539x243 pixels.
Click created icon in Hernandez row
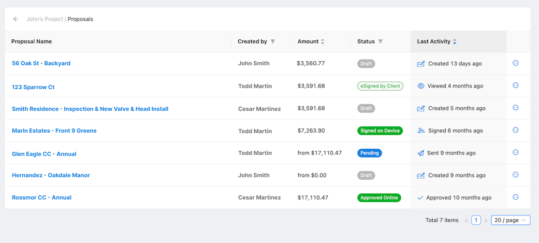421,176
